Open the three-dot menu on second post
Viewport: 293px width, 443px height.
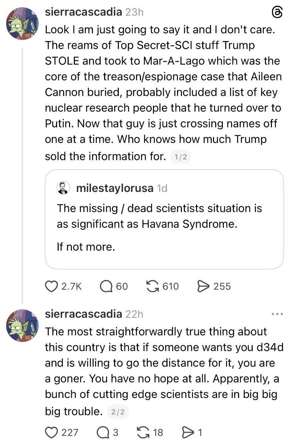click(x=277, y=314)
